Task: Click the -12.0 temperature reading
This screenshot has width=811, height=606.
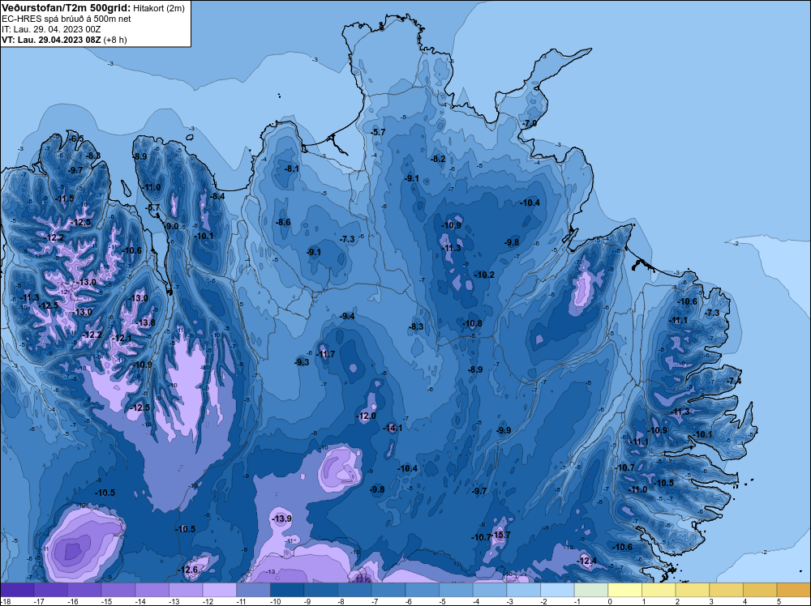Action: coord(367,416)
